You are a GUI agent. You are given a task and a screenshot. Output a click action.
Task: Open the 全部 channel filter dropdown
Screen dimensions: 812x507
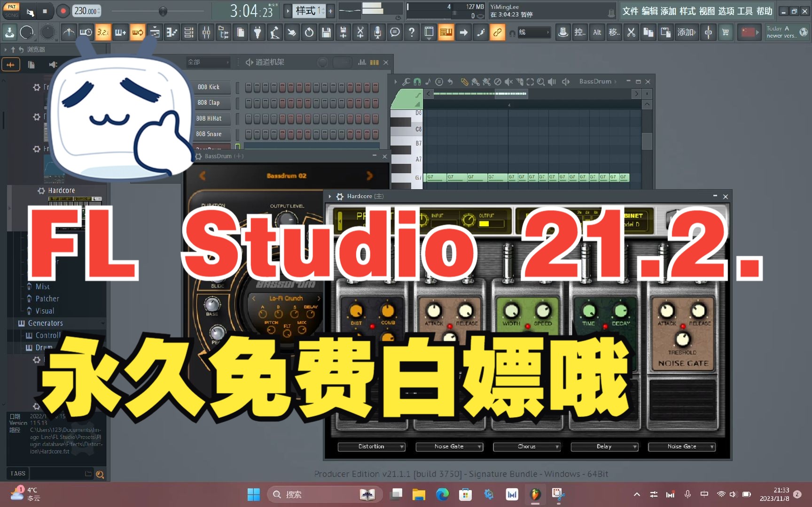pos(208,62)
